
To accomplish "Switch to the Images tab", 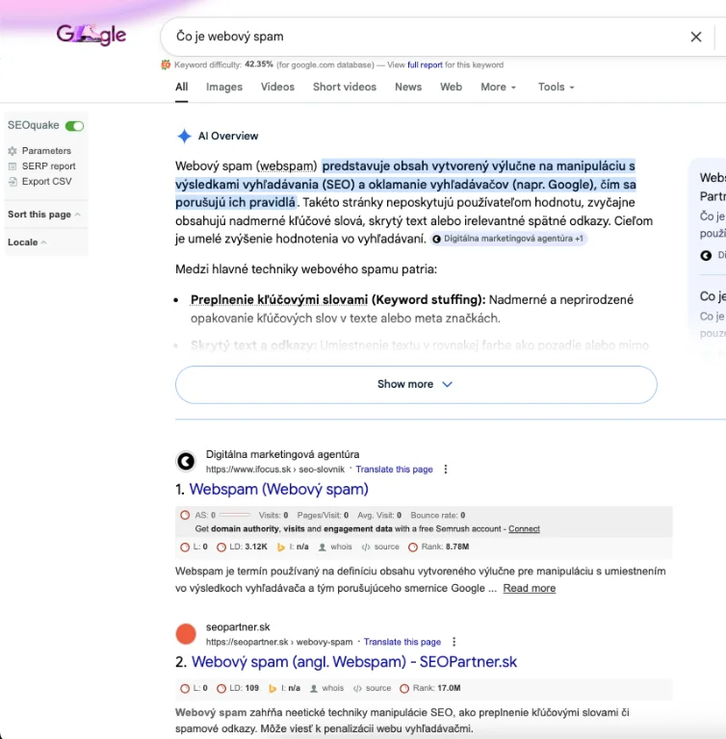I will coord(224,87).
